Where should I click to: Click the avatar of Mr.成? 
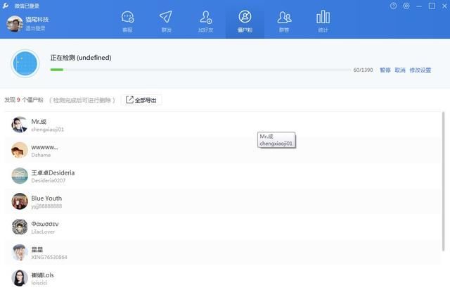point(20,125)
